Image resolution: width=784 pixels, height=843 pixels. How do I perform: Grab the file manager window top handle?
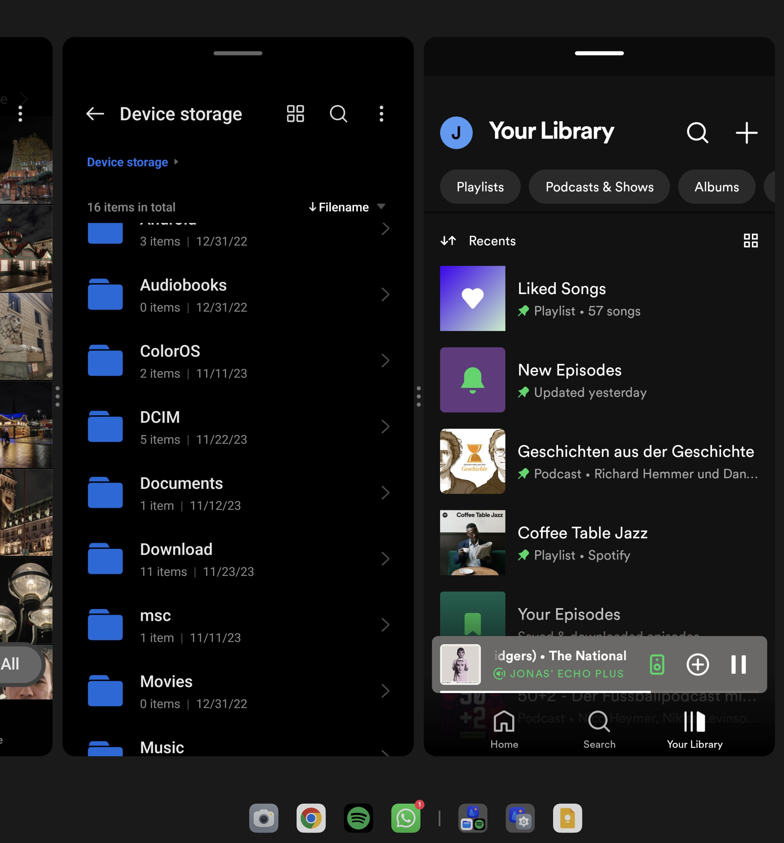[x=237, y=54]
